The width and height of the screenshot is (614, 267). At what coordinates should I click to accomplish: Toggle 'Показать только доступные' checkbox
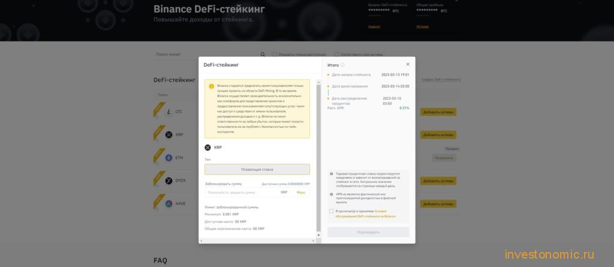[x=275, y=55]
